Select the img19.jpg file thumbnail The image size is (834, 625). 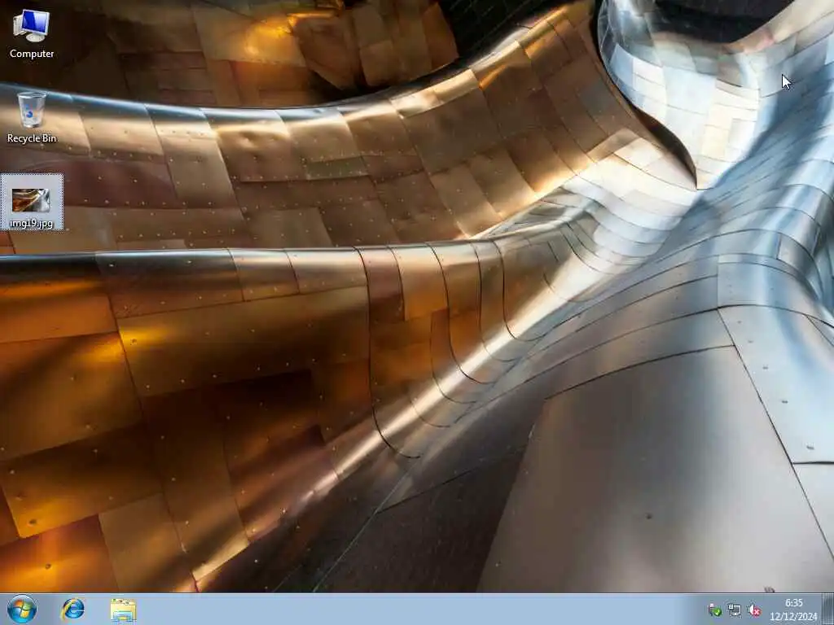point(32,202)
